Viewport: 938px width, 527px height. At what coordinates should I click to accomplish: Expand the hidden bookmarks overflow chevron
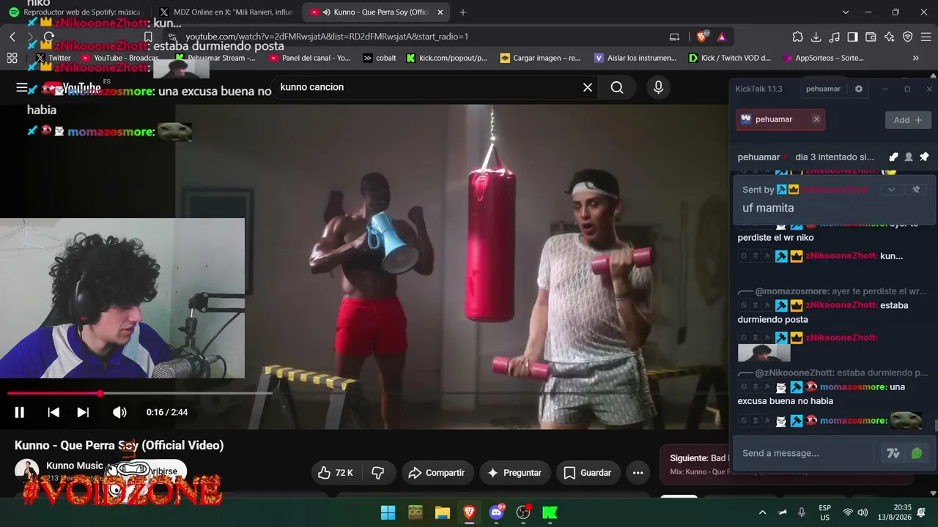pos(916,58)
